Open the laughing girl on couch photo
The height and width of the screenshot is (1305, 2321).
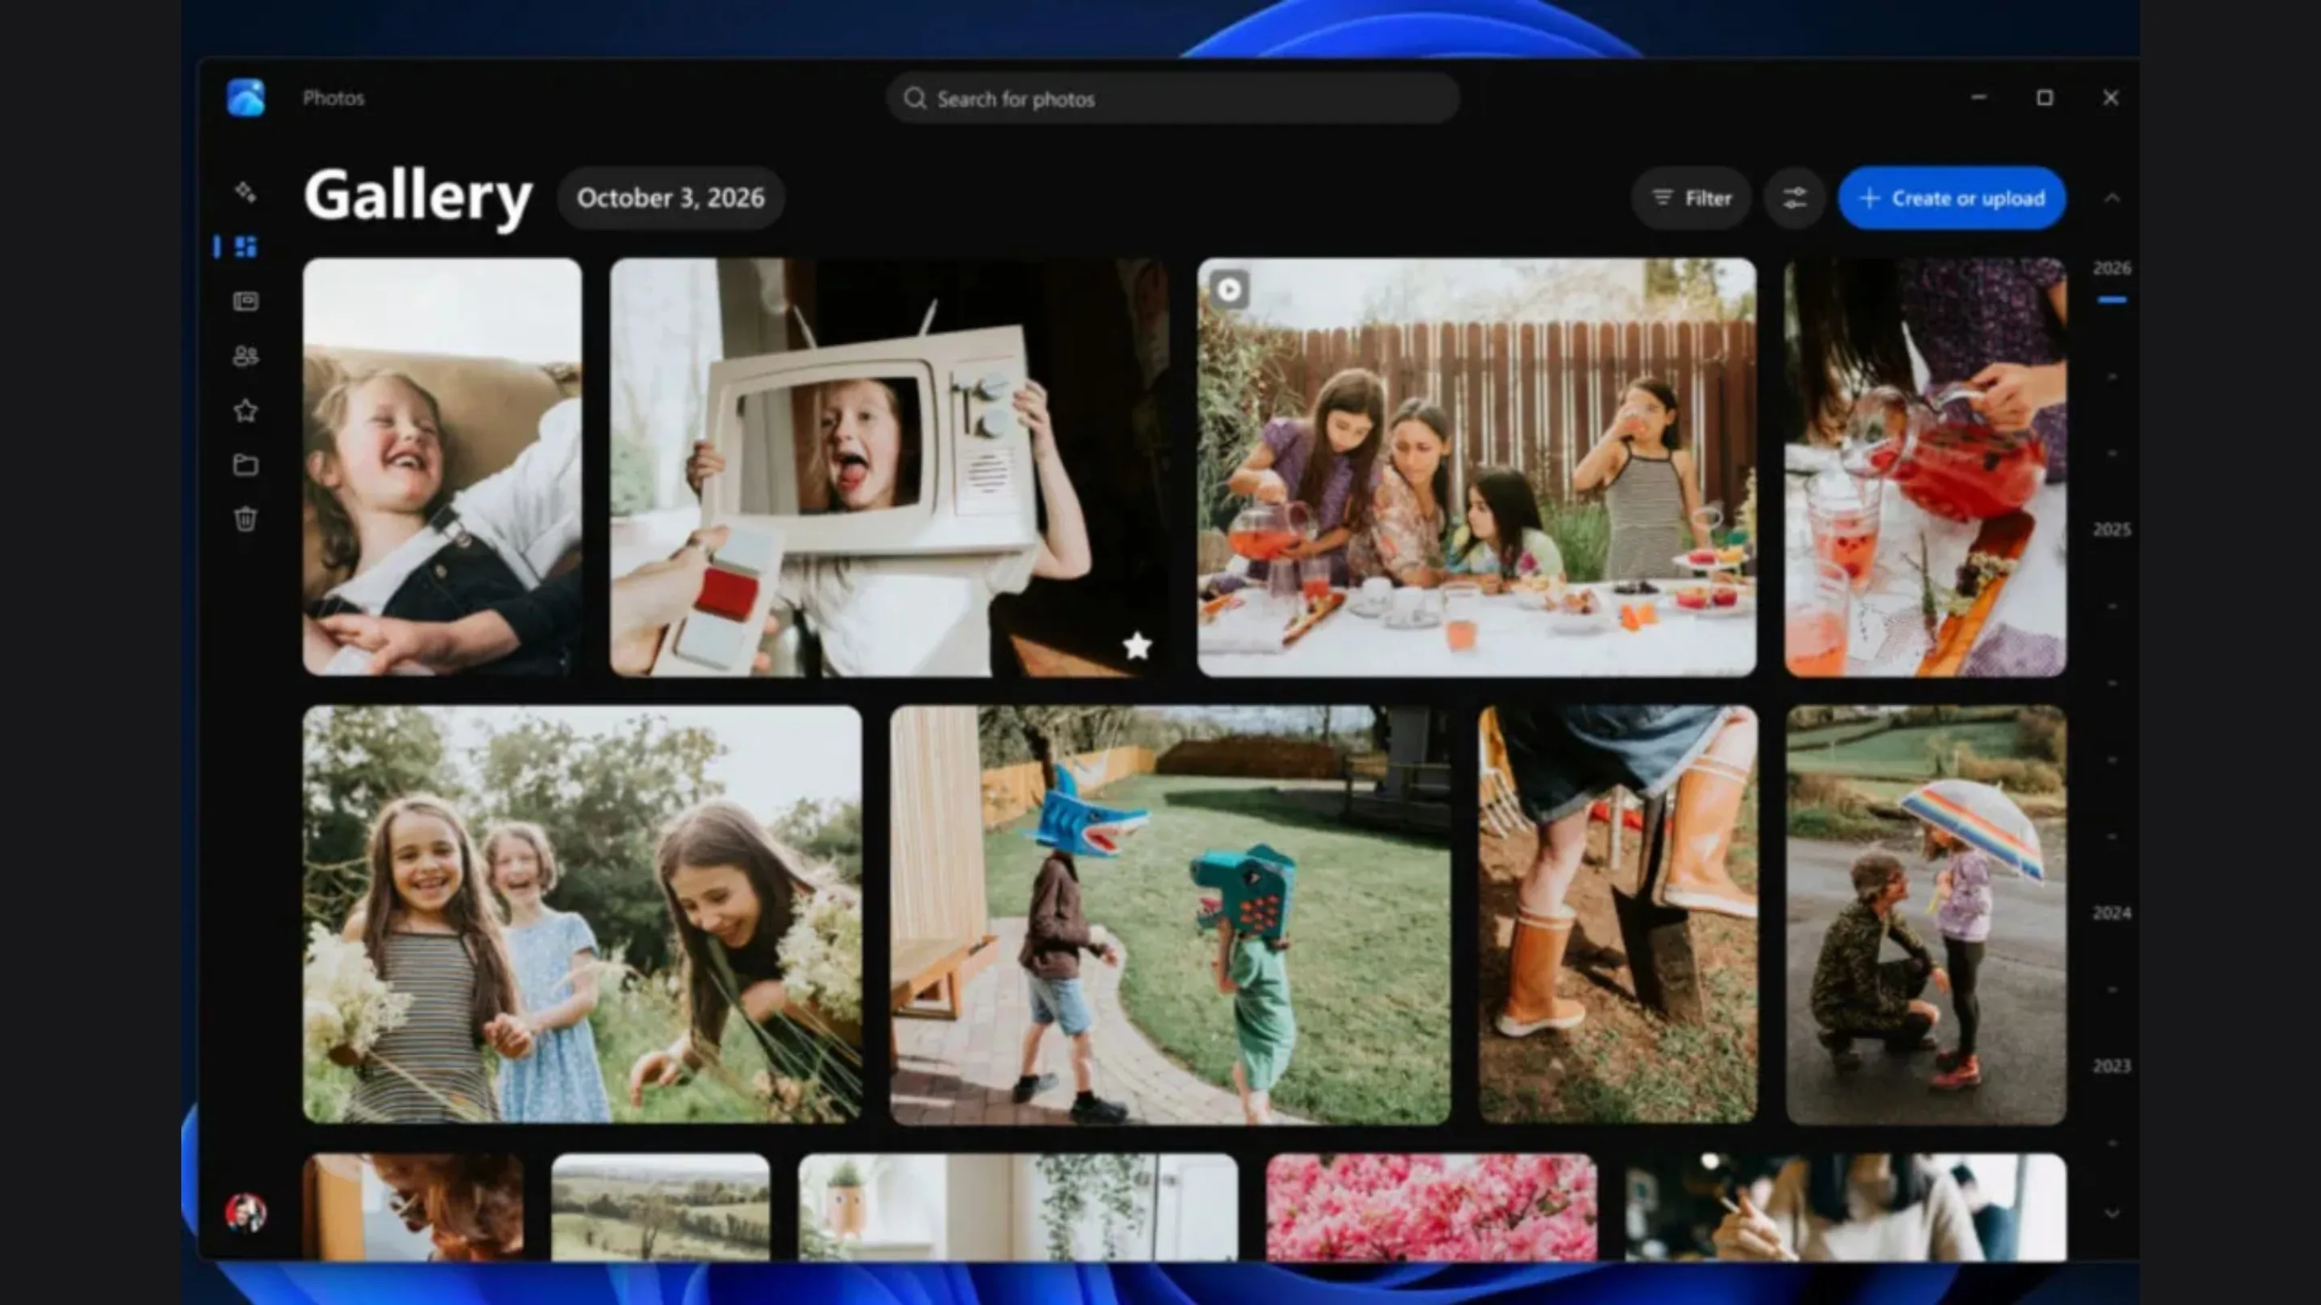442,466
